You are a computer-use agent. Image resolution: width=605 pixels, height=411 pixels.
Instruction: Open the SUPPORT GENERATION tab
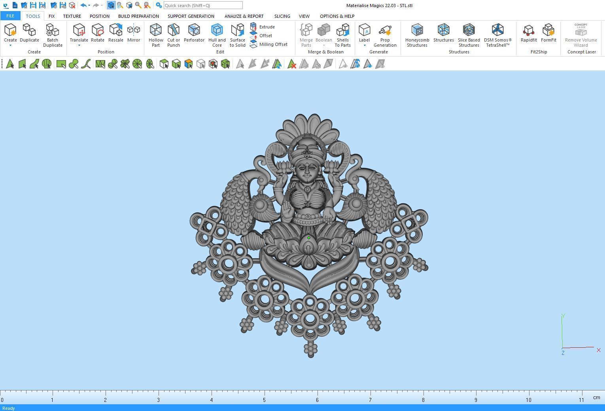pos(191,16)
